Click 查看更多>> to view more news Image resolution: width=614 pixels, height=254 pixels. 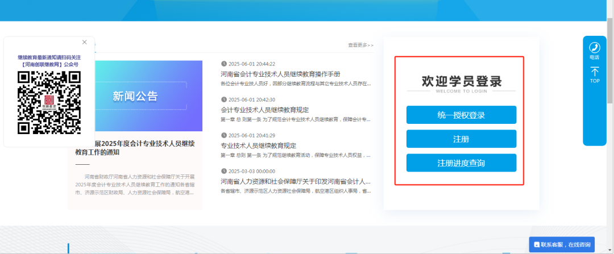pos(360,45)
